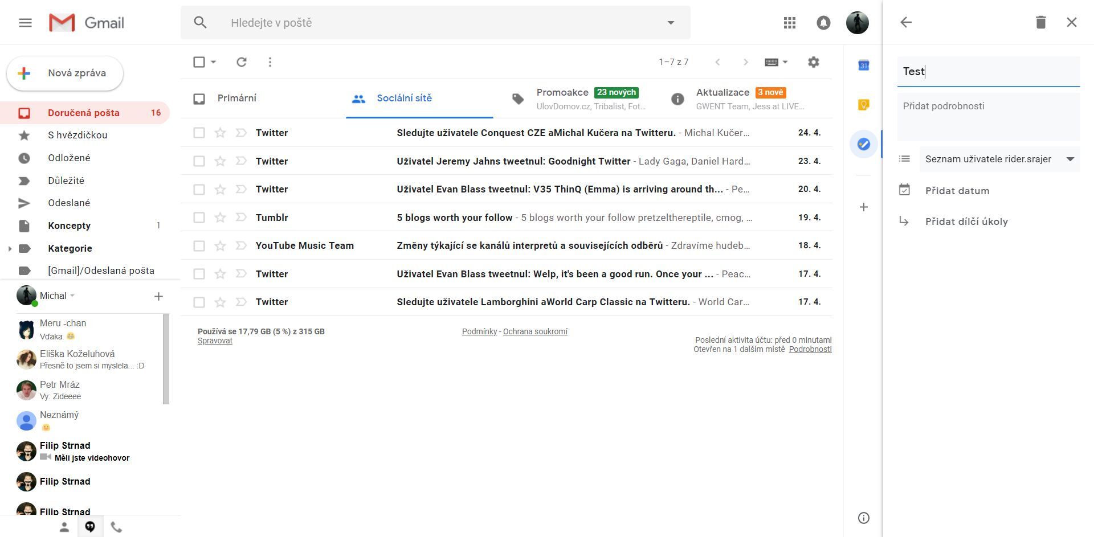Image resolution: width=1094 pixels, height=537 pixels.
Task: Star the Twitter email from Michal Kučera
Action: pyautogui.click(x=219, y=132)
